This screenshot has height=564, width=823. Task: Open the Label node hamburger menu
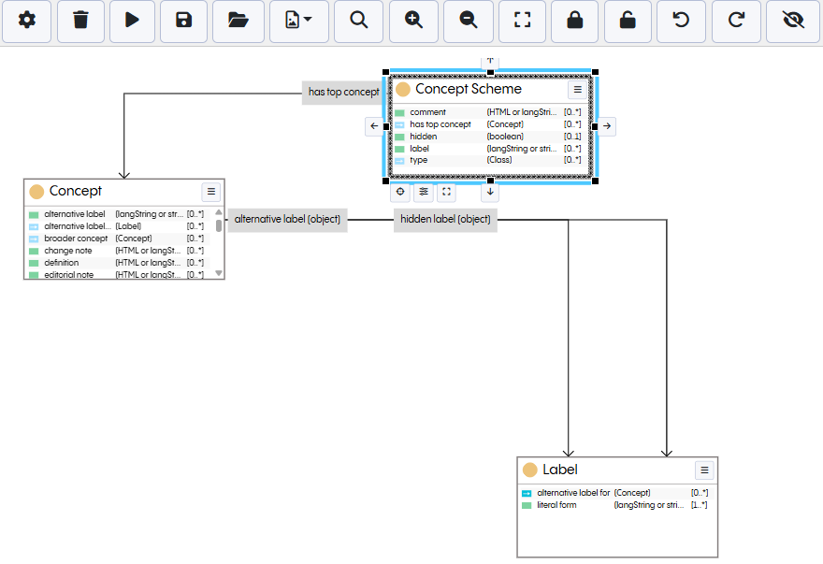[704, 470]
